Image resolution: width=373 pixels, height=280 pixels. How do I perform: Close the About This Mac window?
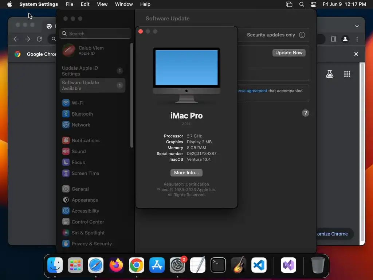(141, 31)
